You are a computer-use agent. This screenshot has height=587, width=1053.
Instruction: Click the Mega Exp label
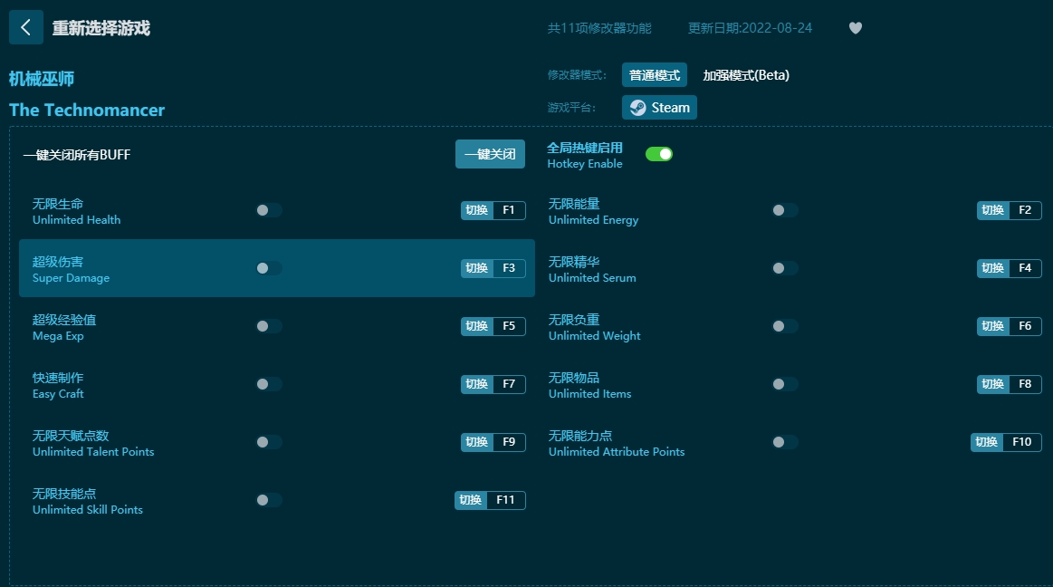[x=59, y=336]
